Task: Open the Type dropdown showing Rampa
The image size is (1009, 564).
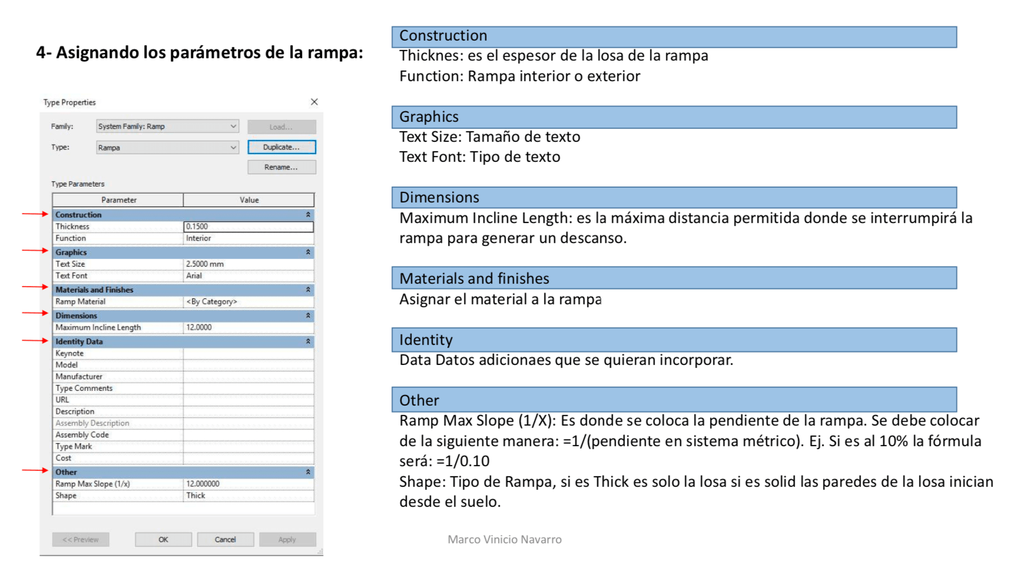Action: pyautogui.click(x=168, y=147)
